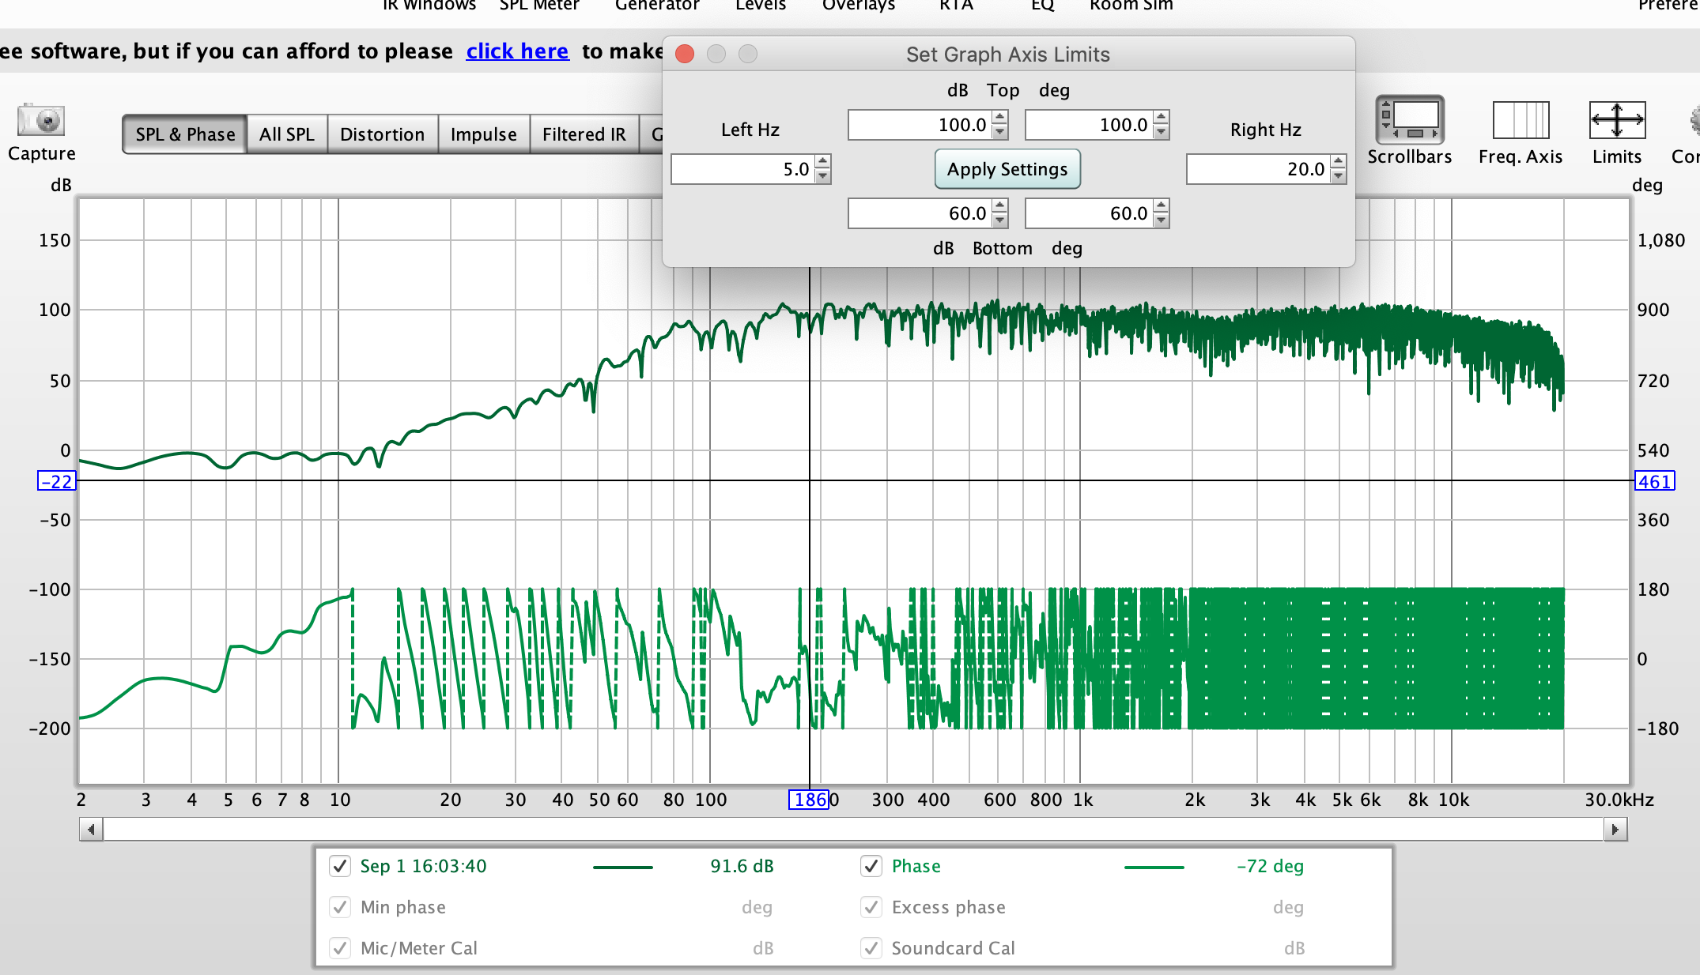Decrease the Bottom deg value with down arrow
The image size is (1700, 975).
1162,220
